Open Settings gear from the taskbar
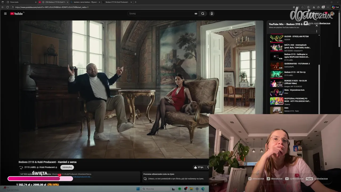 (x=197, y=189)
